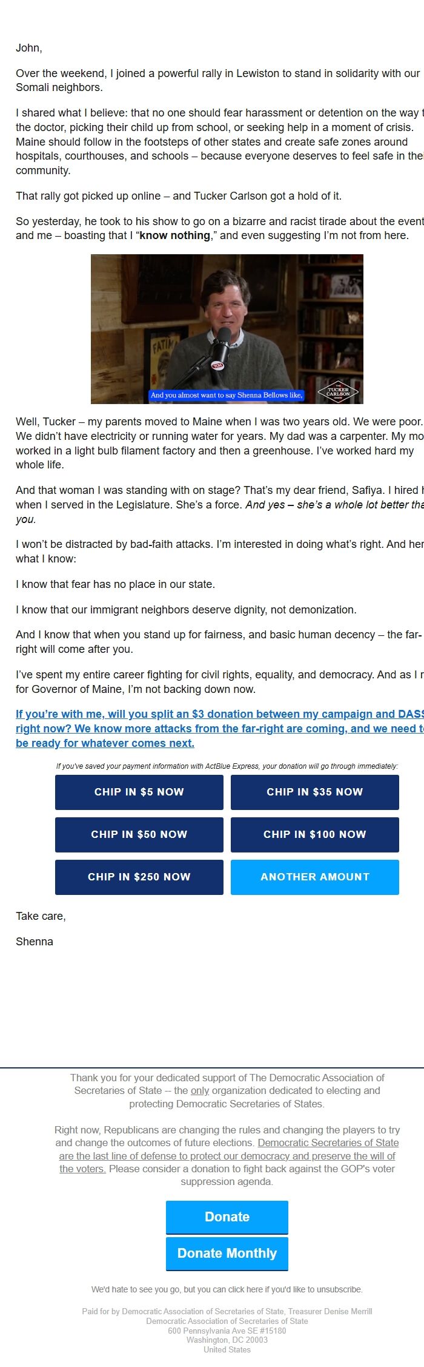Click the bold 'know nothing' quote

coord(175,235)
